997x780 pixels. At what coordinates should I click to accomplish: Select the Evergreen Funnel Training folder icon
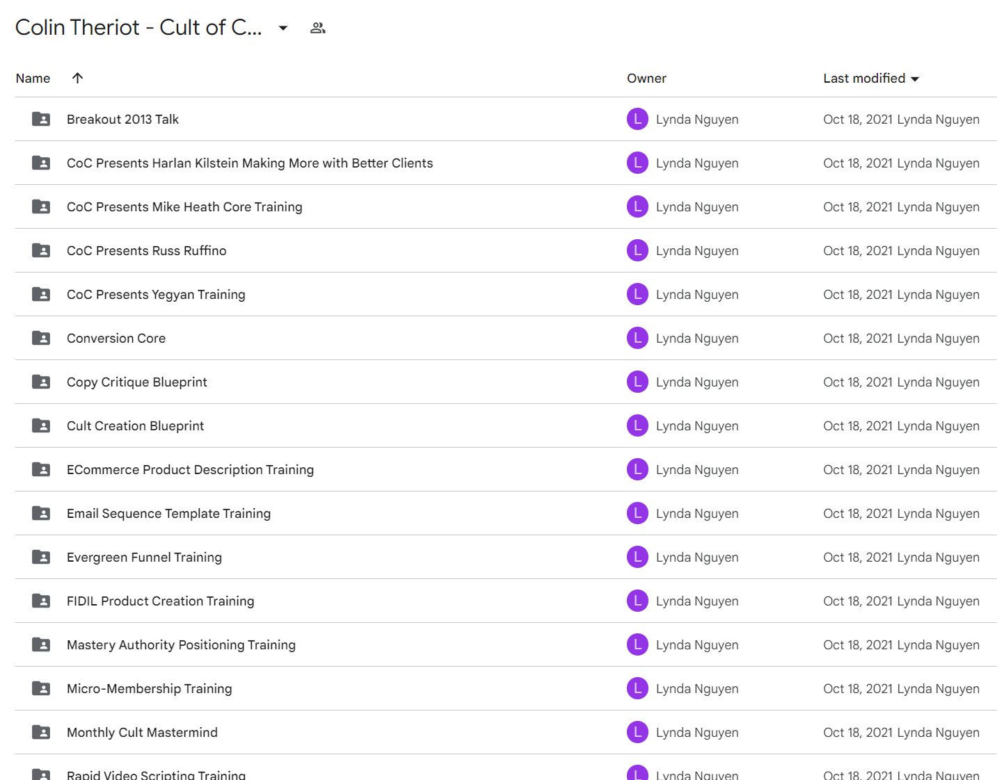coord(41,557)
